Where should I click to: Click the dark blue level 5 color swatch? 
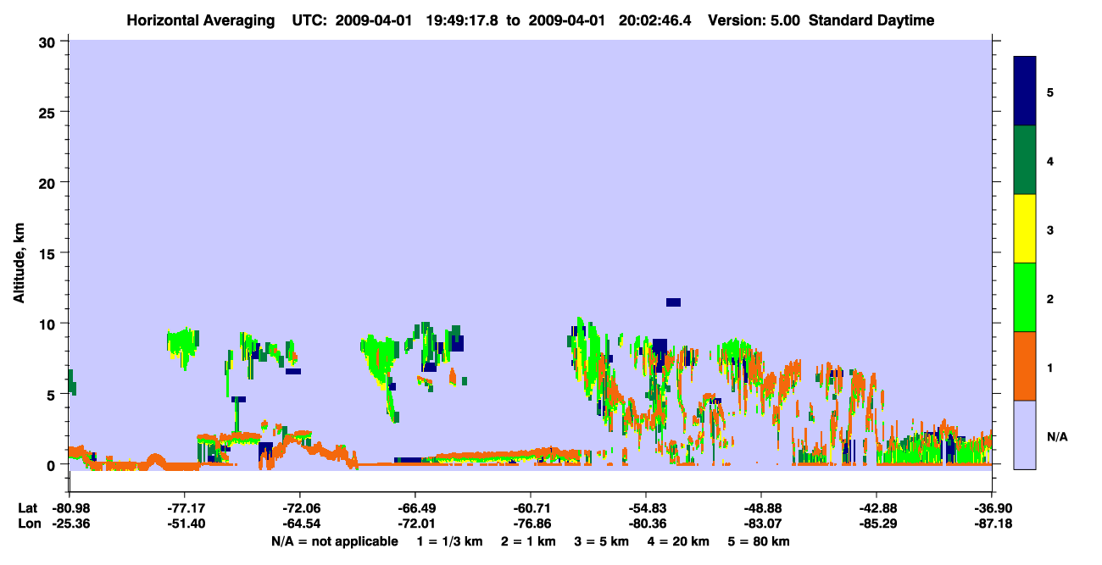click(x=1025, y=91)
